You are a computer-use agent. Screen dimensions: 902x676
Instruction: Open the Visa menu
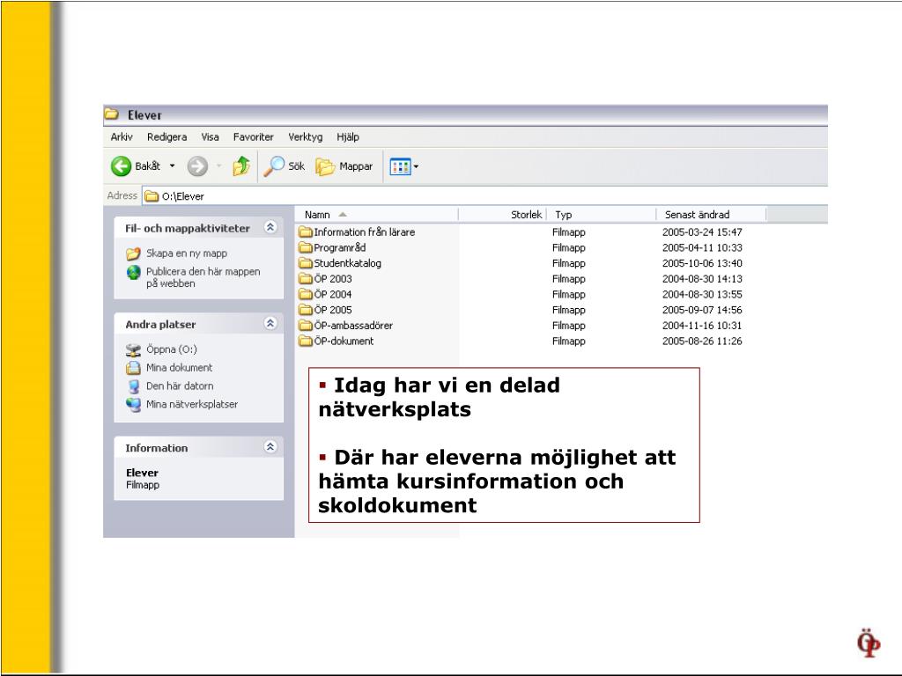pos(210,136)
